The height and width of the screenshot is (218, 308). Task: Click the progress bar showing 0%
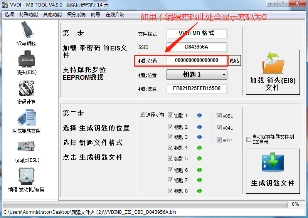(x=145, y=205)
